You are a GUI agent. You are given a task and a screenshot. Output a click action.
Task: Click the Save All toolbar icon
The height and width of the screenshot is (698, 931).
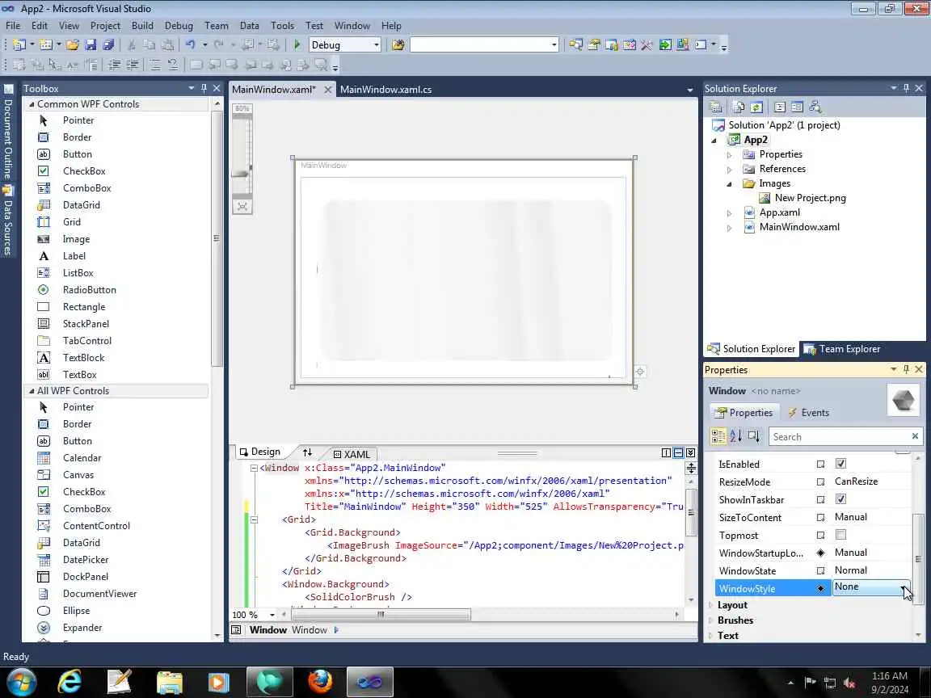(108, 44)
